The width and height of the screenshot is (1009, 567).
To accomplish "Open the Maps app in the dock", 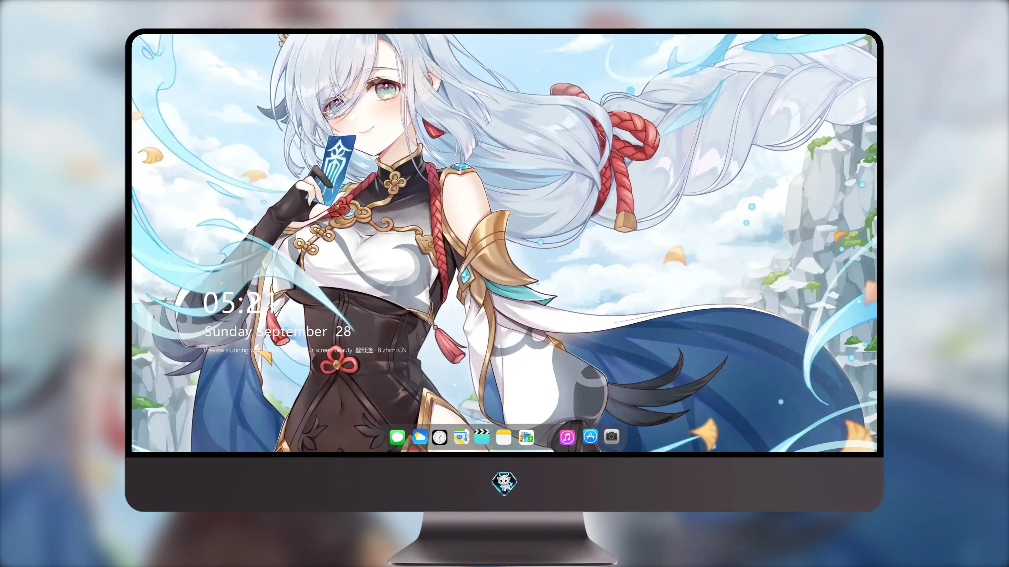I will pos(461,437).
